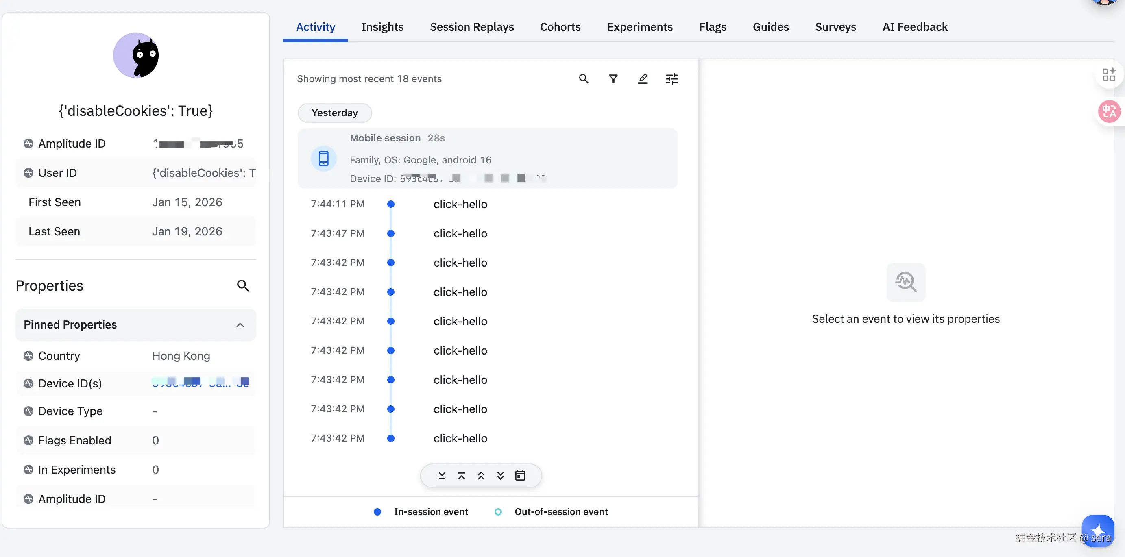Screen dimensions: 1125x557
Task: Click the Mobile session header card
Action: [x=487, y=158]
